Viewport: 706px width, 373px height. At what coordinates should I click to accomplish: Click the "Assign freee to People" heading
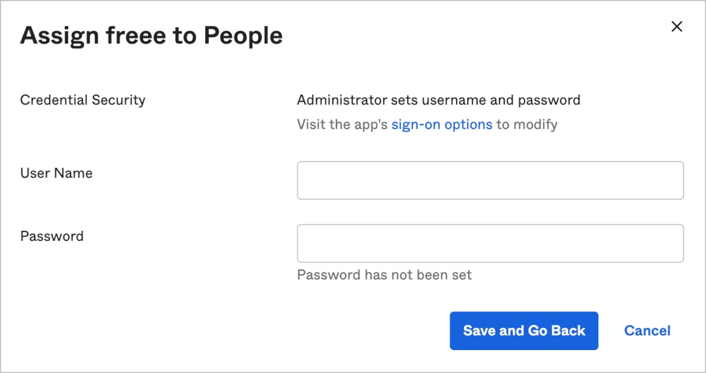(151, 36)
